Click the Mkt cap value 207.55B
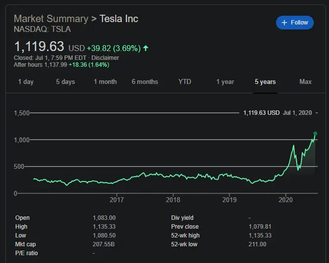 coord(102,244)
